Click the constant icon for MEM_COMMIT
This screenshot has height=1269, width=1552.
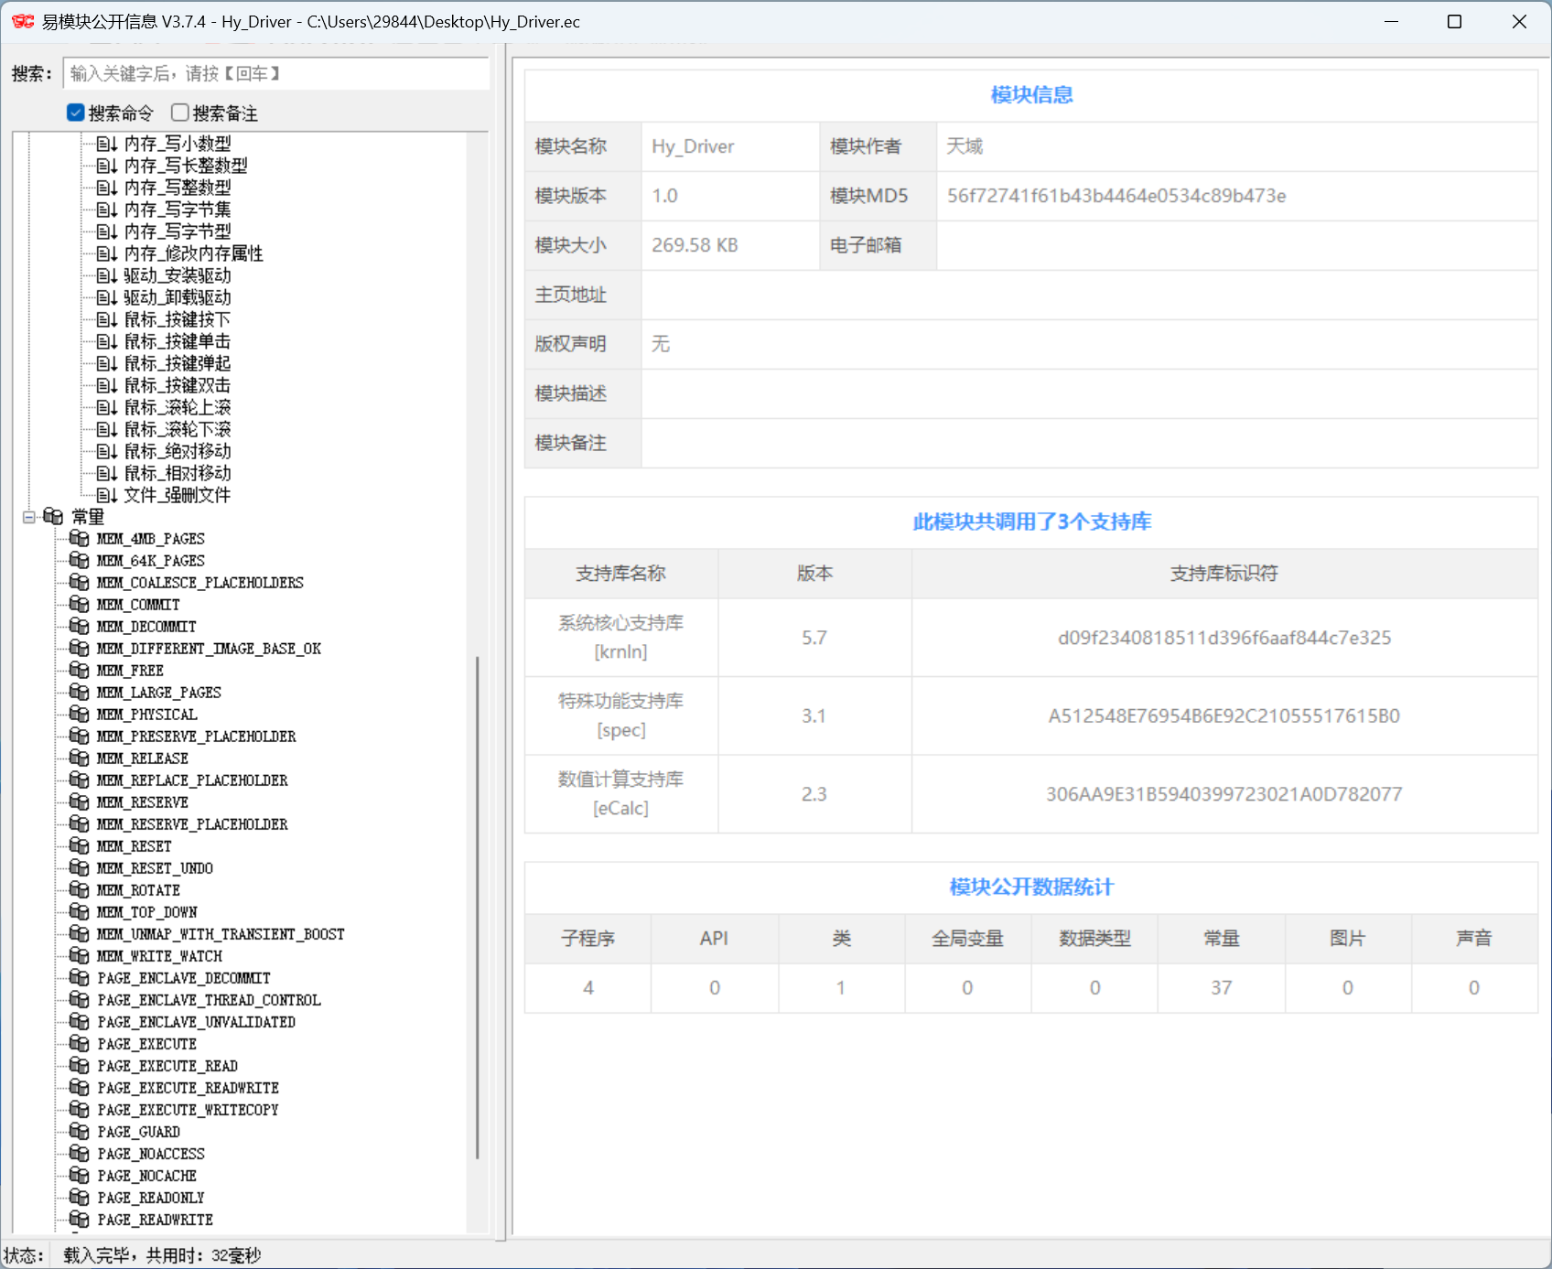pyautogui.click(x=80, y=605)
